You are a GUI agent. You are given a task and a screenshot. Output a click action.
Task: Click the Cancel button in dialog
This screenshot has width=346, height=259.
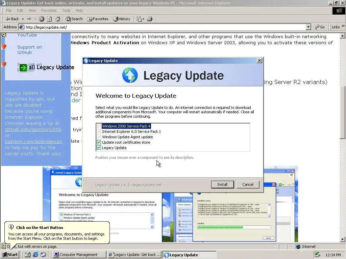pos(248,184)
